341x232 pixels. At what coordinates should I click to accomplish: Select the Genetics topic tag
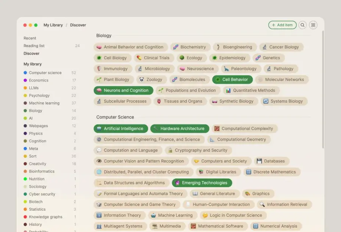pyautogui.click(x=269, y=58)
